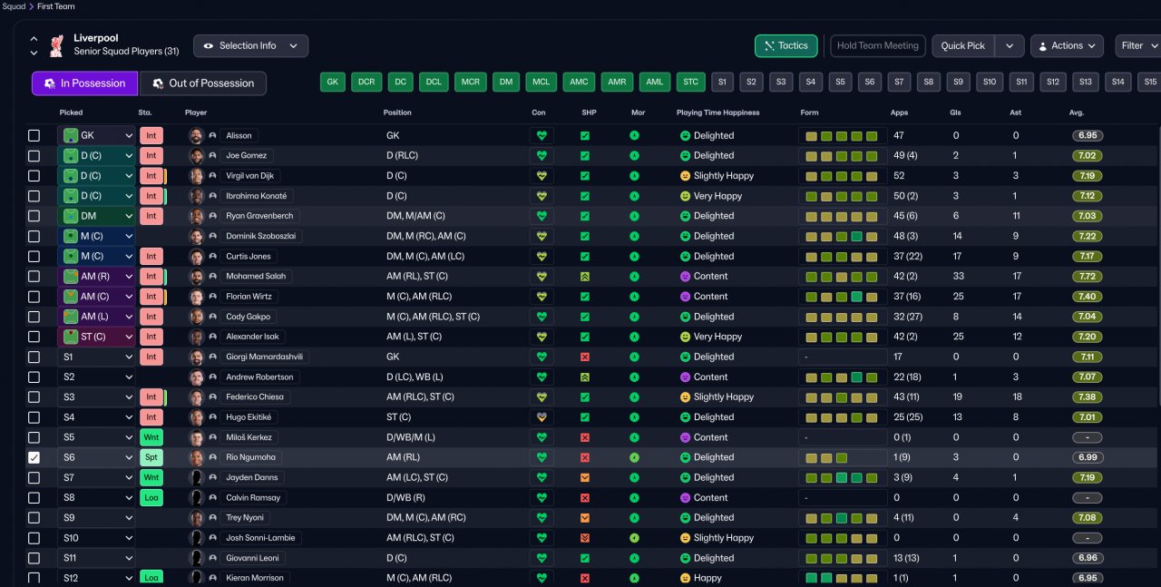Open the Filter dropdown
The height and width of the screenshot is (587, 1161).
pos(1139,46)
